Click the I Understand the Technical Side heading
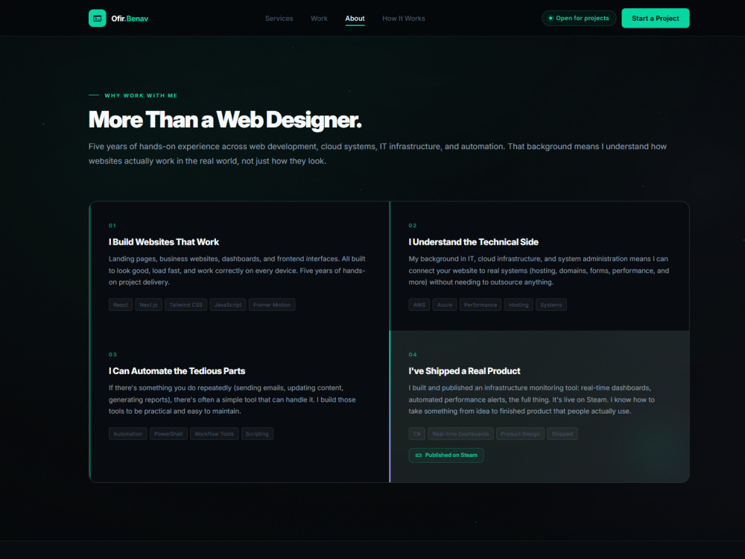Image resolution: width=745 pixels, height=559 pixels. click(x=473, y=242)
